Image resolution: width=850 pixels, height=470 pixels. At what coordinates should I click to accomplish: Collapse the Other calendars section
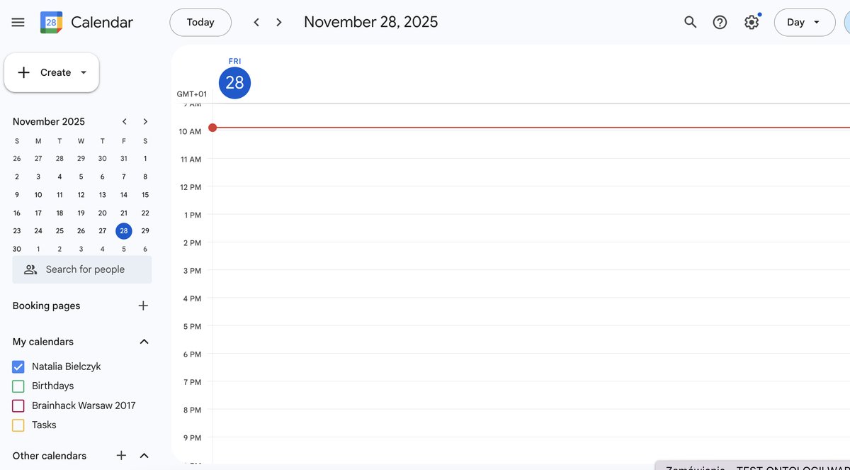coord(144,455)
